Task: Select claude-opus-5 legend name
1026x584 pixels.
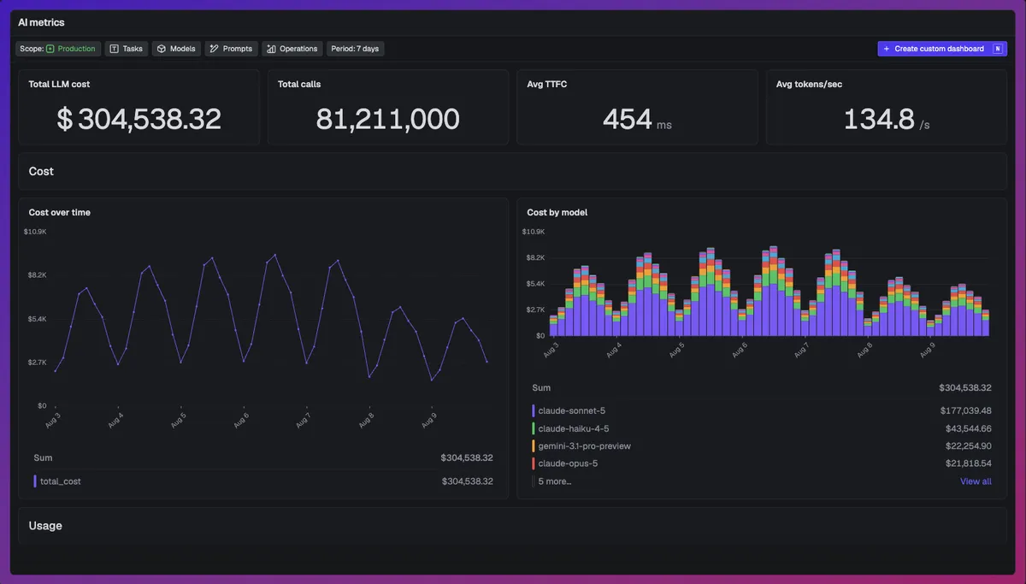Action: (x=568, y=463)
